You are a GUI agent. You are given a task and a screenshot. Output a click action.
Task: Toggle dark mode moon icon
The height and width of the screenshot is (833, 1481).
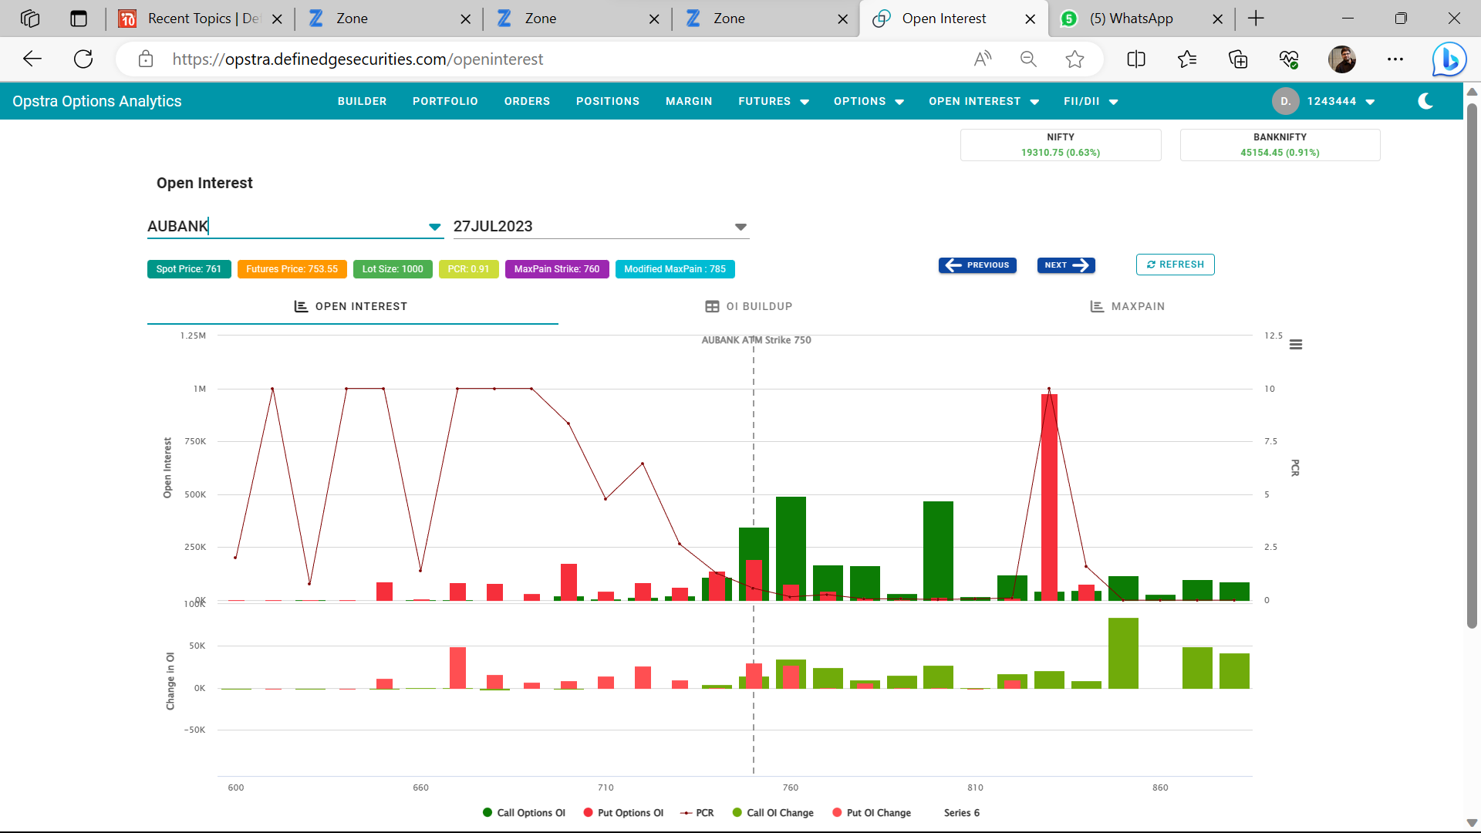pyautogui.click(x=1425, y=101)
